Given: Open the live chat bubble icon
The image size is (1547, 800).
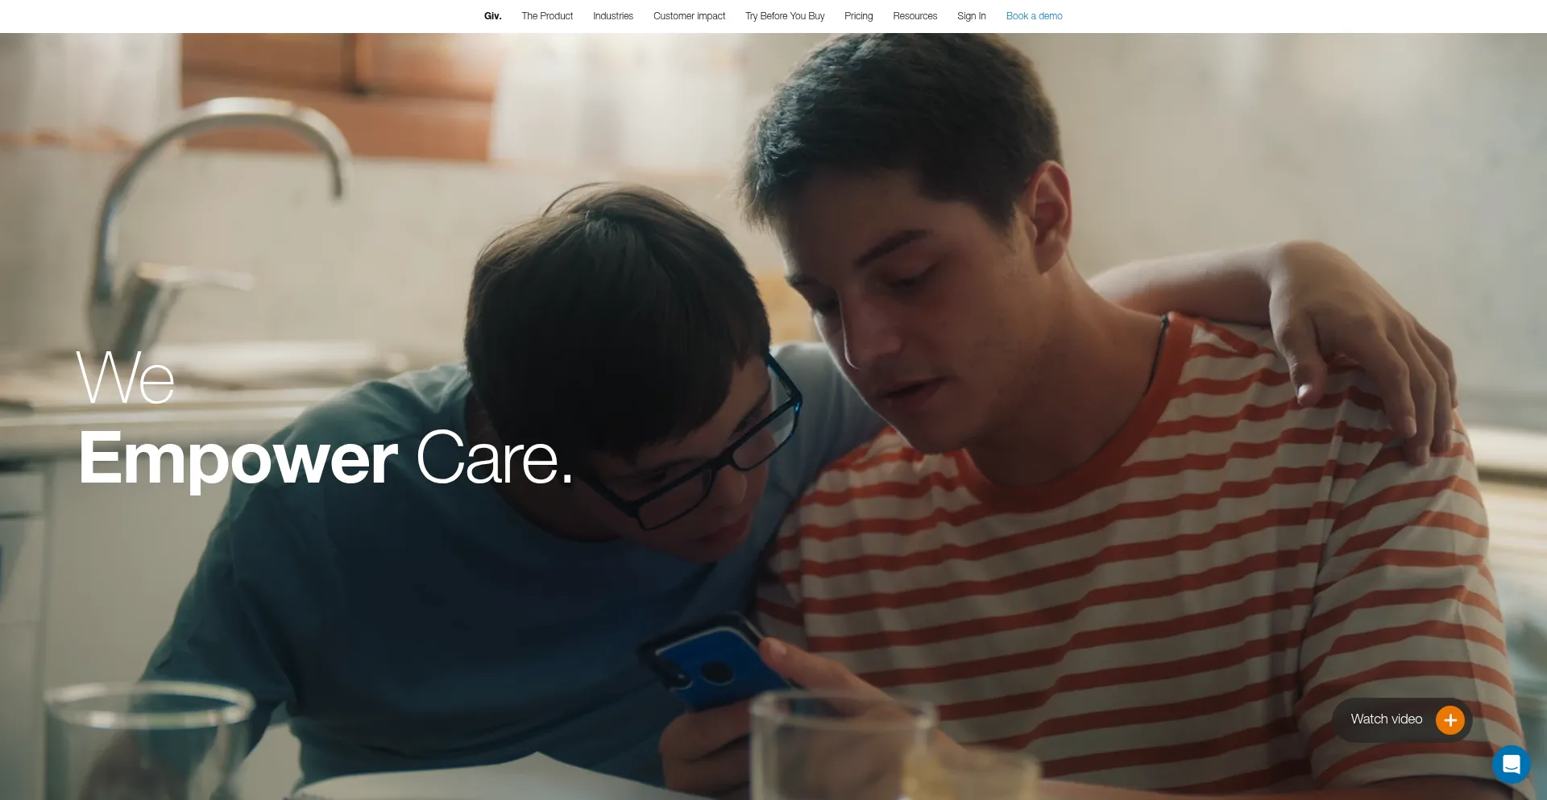Looking at the screenshot, I should [1511, 764].
